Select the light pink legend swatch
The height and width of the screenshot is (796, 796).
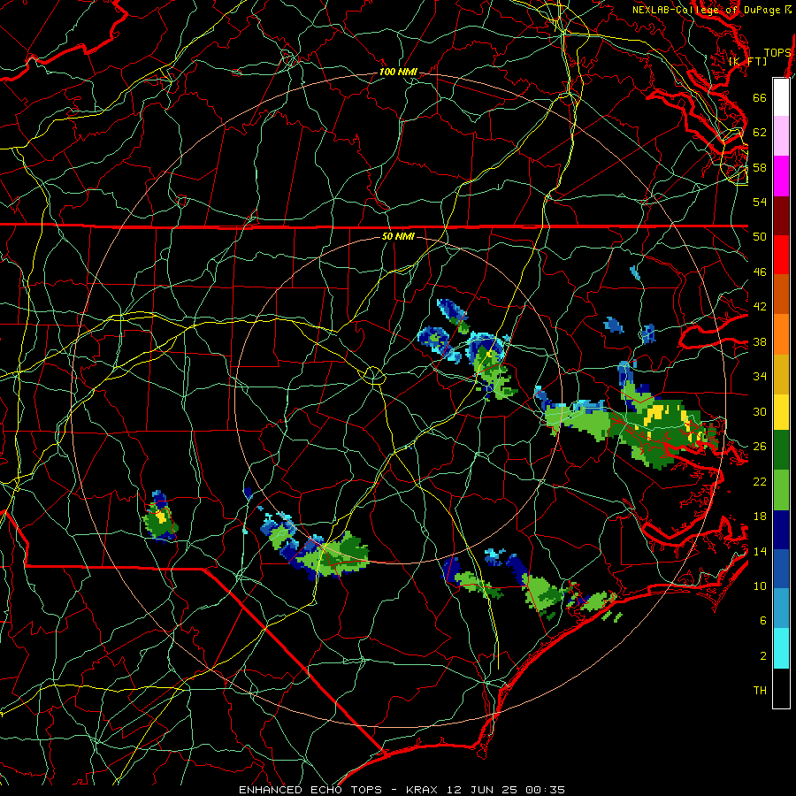[781, 136]
